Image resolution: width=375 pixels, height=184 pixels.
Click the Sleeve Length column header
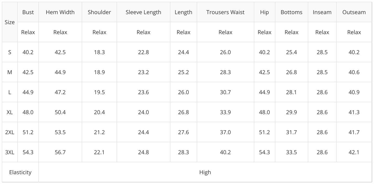(143, 12)
